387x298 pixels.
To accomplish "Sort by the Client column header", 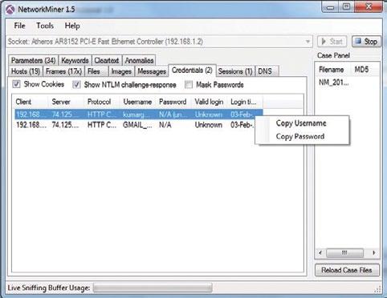I will click(31, 102).
